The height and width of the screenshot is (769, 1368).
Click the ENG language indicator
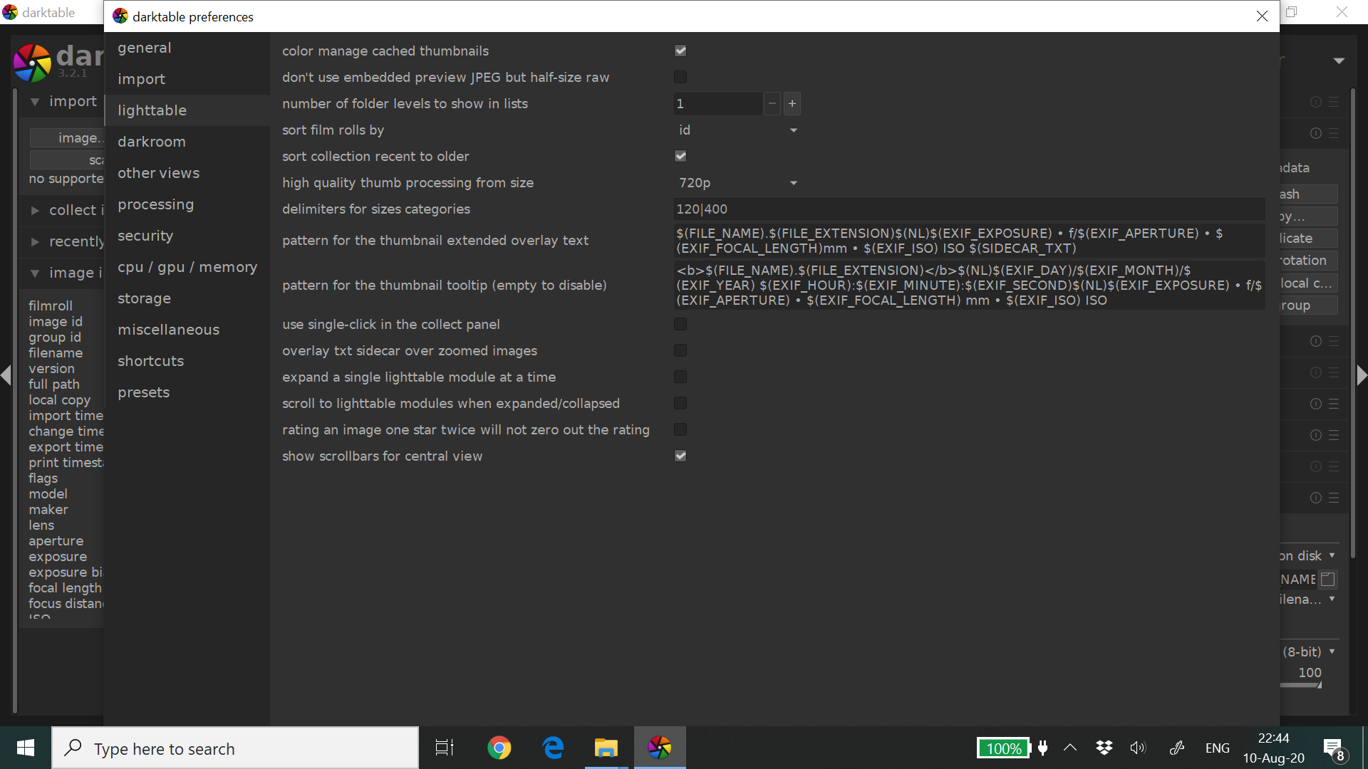[x=1218, y=748]
